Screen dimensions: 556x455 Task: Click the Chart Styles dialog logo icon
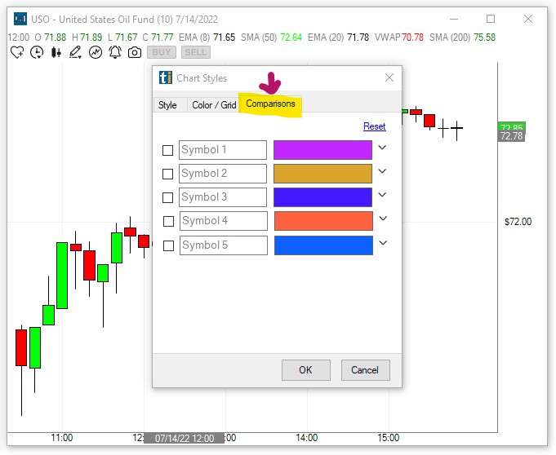166,78
